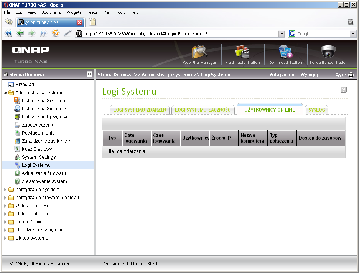Click the Ustawienia Sieciowe icon
This screenshot has width=359, height=273.
tap(17, 108)
